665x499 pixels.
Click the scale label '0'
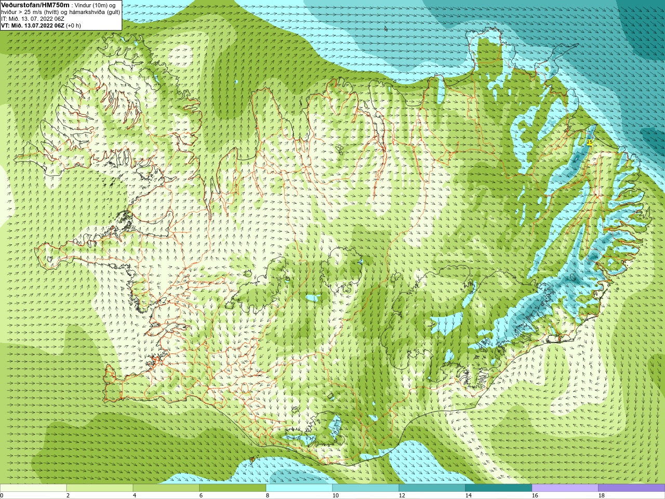[2, 495]
